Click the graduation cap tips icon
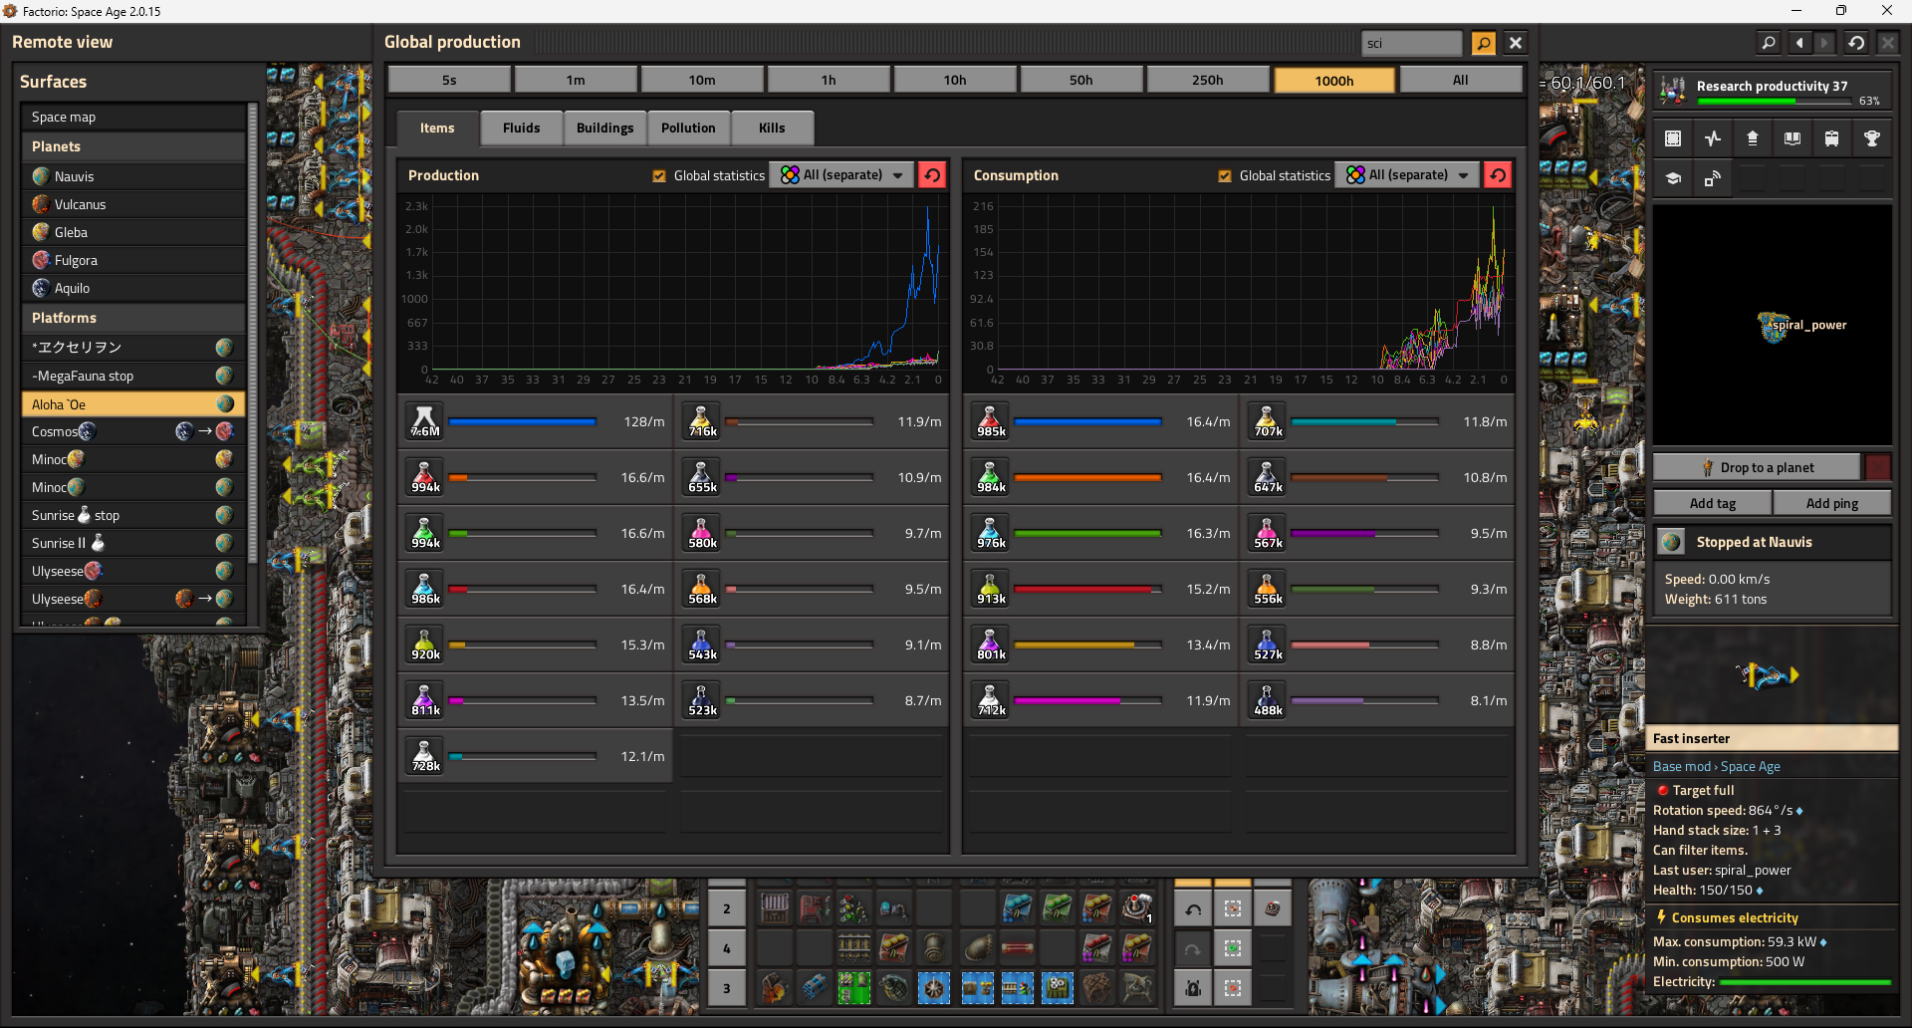The width and height of the screenshot is (1912, 1028). click(x=1673, y=179)
